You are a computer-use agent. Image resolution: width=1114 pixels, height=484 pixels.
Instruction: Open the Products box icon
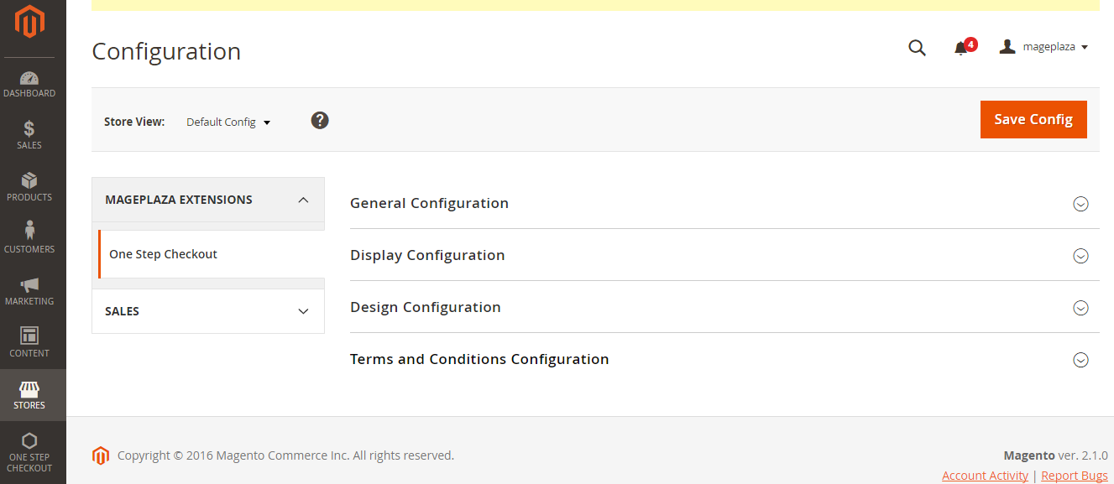(x=29, y=181)
